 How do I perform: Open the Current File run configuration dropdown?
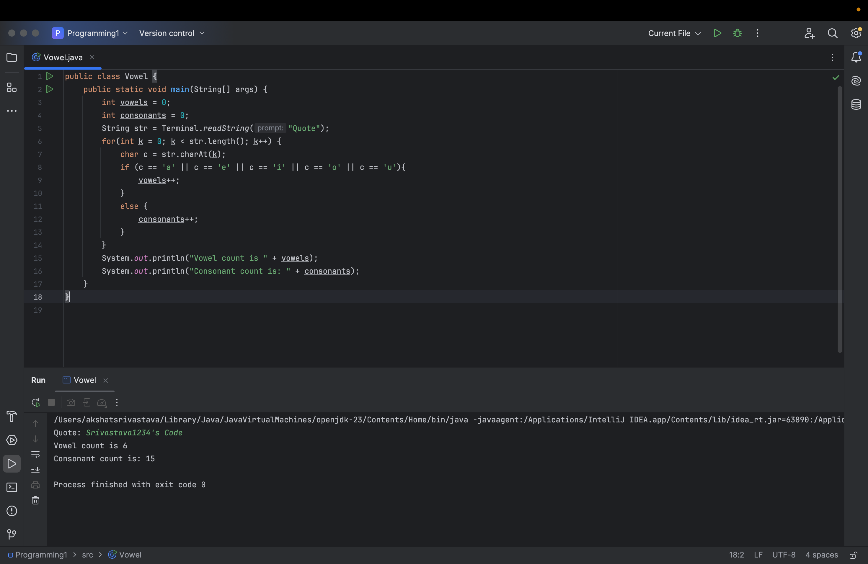(x=673, y=33)
